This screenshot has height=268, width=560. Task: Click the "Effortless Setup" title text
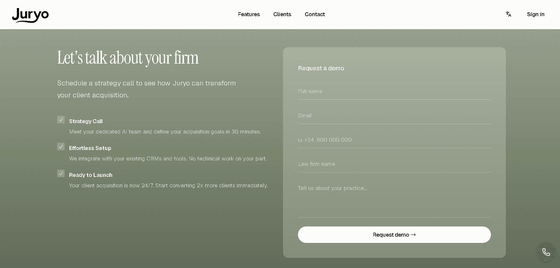90,148
